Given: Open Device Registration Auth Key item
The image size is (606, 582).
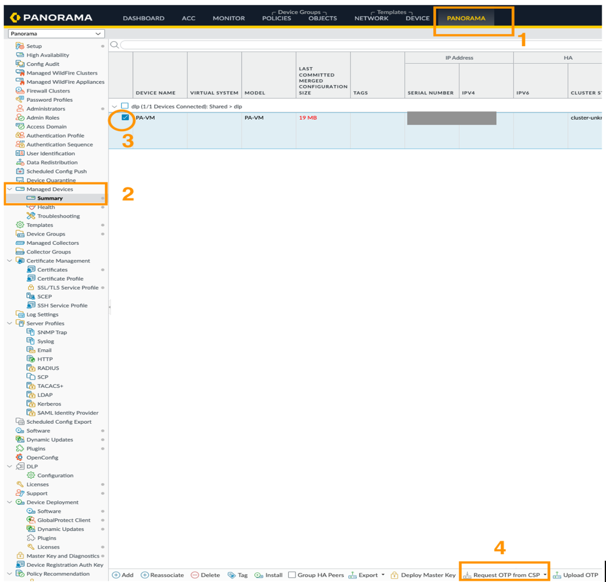Looking at the screenshot, I should tap(65, 564).
